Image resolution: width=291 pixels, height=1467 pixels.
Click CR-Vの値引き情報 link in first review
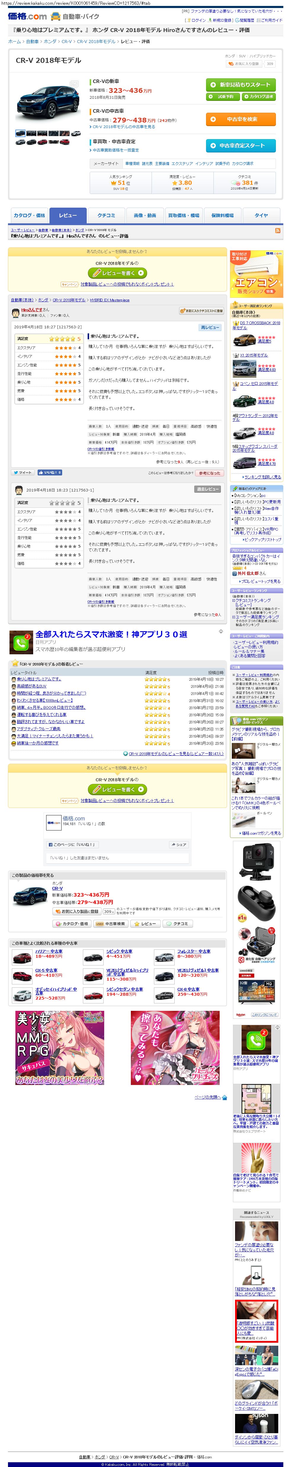(x=101, y=449)
